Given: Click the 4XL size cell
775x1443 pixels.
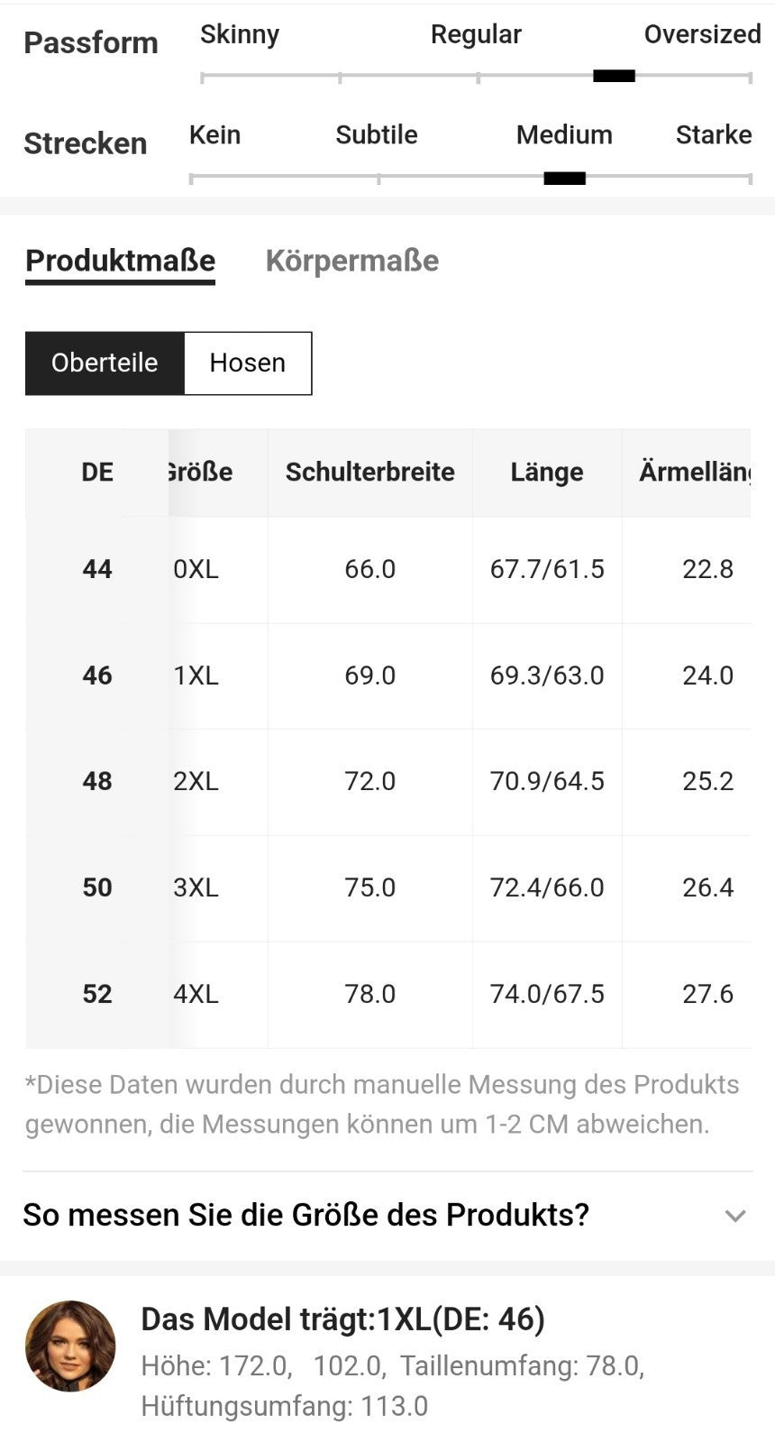Looking at the screenshot, I should [196, 994].
